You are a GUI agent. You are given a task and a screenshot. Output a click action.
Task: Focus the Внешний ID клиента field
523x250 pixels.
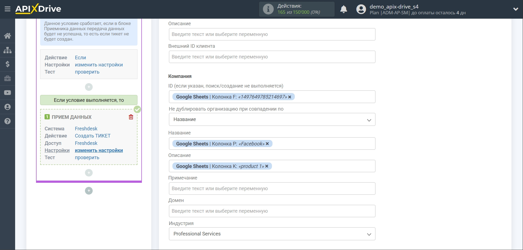coord(272,57)
